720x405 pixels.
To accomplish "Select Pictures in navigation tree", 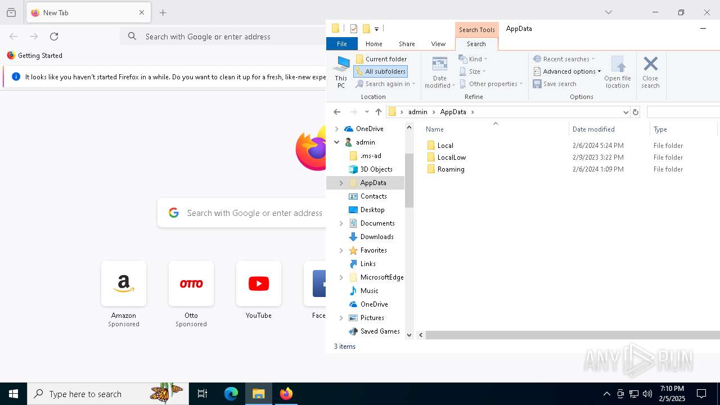I will pos(372,318).
